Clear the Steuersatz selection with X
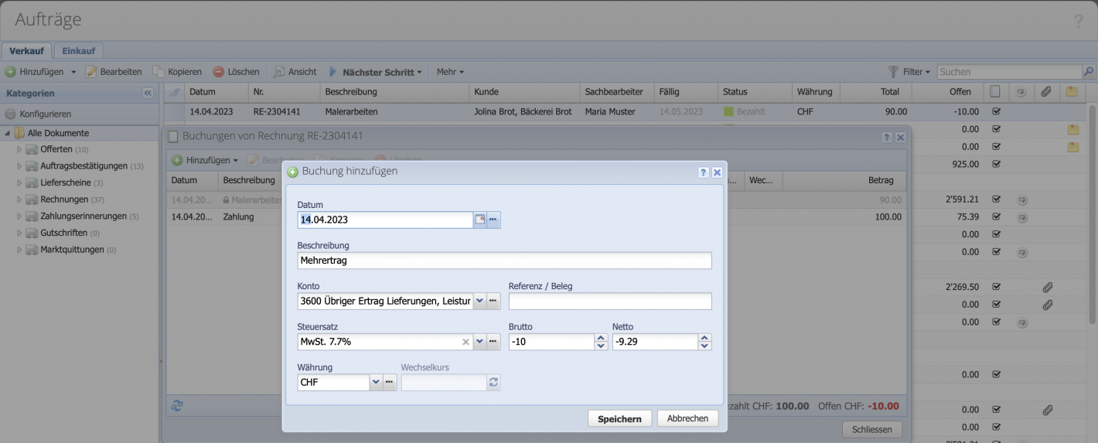This screenshot has height=443, width=1098. [465, 342]
